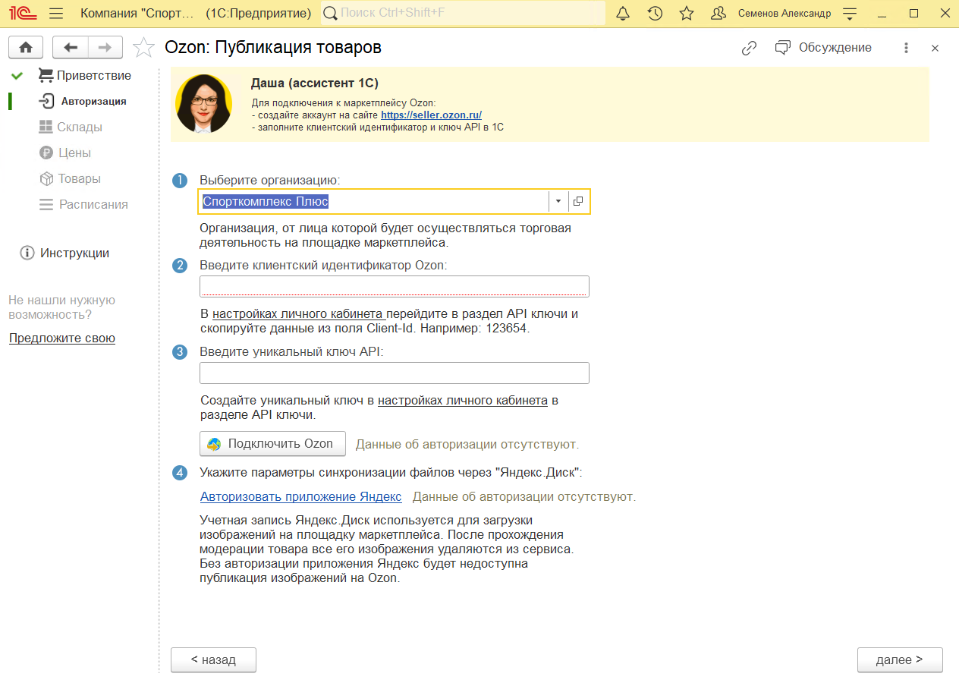This screenshot has width=959, height=683.
Task: Click the organization field Спорткомплекс Плюс
Action: click(x=374, y=201)
